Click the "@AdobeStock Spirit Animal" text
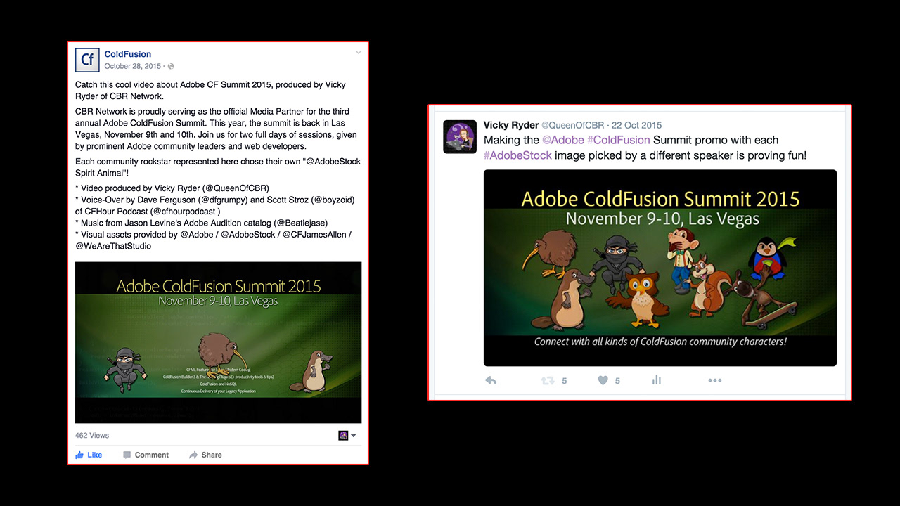The height and width of the screenshot is (506, 900). click(x=218, y=167)
